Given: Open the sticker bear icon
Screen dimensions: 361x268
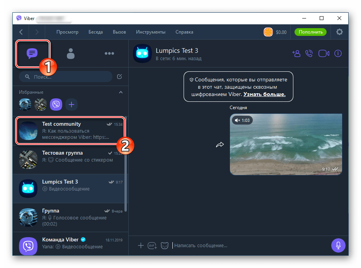Looking at the screenshot, I should (x=165, y=246).
